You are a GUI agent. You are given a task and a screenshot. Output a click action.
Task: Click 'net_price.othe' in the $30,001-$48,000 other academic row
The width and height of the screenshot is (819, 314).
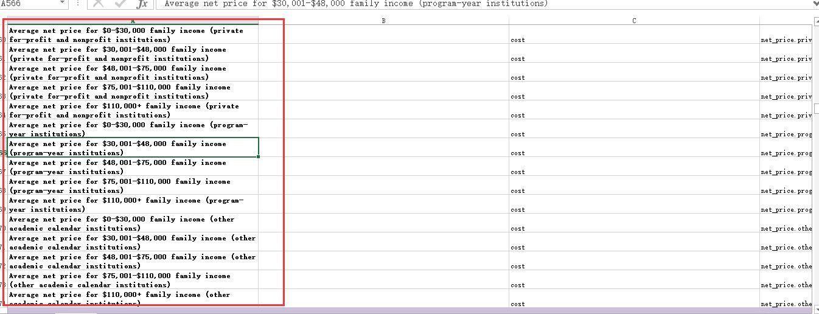786,248
